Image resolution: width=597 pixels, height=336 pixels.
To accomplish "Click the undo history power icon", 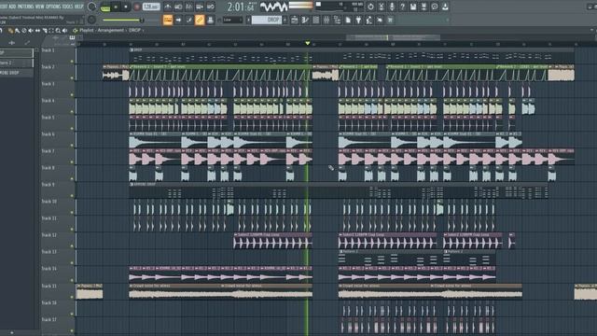I will [x=370, y=7].
